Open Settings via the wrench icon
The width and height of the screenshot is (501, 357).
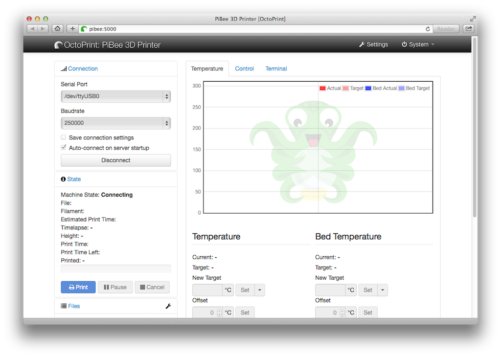(x=362, y=45)
